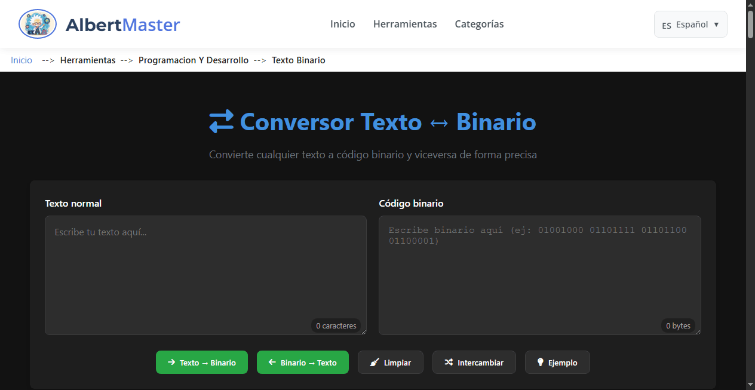Click the lightbulb icon on Ejemplo button

click(x=540, y=362)
